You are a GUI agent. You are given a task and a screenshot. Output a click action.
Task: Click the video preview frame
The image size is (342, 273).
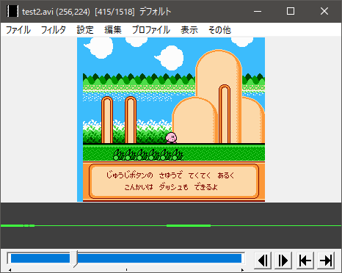[x=171, y=120]
